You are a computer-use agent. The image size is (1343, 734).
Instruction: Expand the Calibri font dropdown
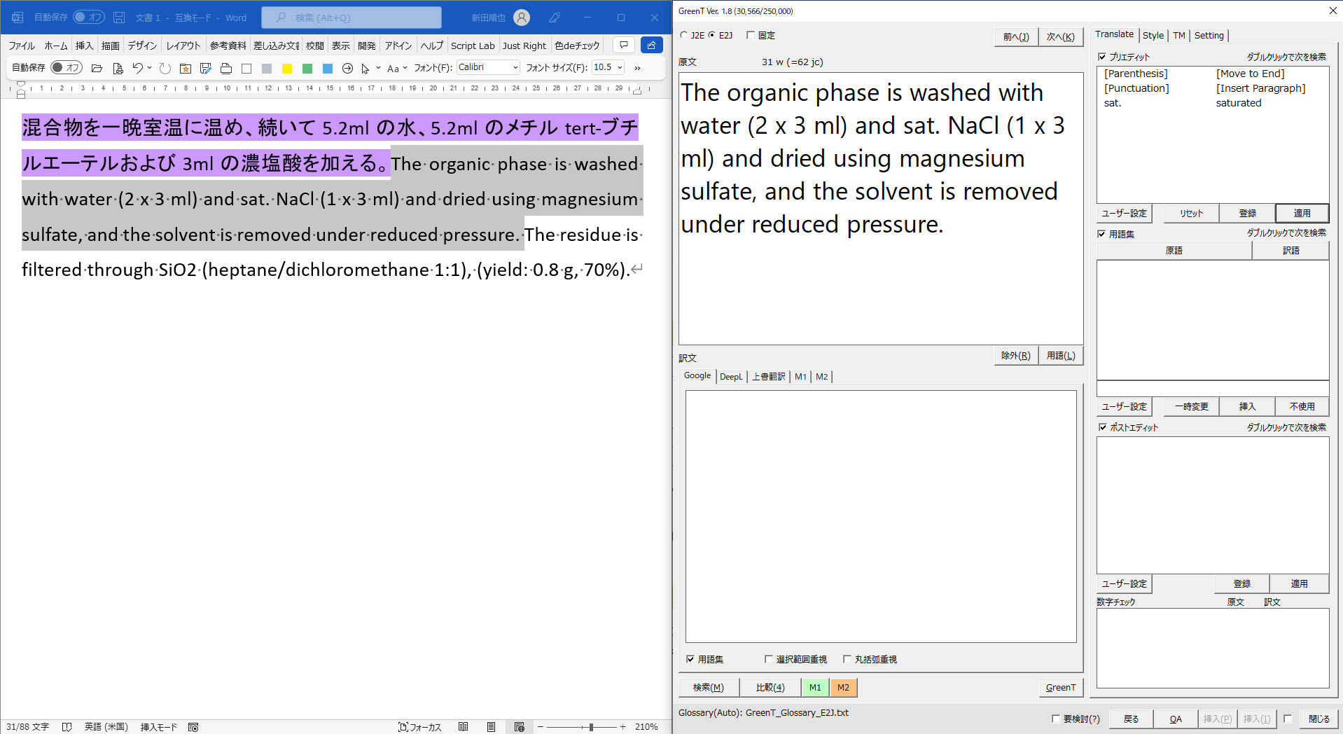515,68
